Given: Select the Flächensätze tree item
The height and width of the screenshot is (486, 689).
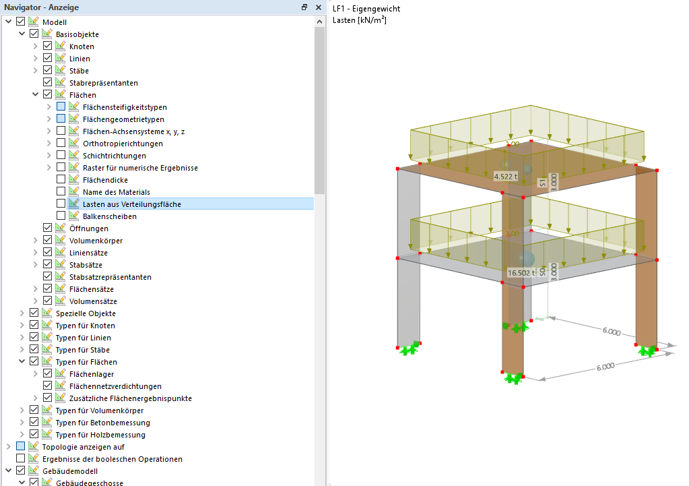Looking at the screenshot, I should pyautogui.click(x=92, y=289).
